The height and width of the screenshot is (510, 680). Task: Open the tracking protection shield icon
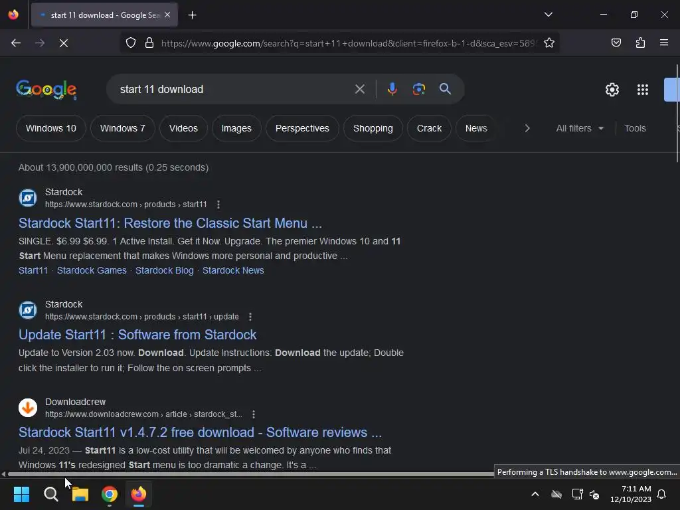(x=131, y=43)
